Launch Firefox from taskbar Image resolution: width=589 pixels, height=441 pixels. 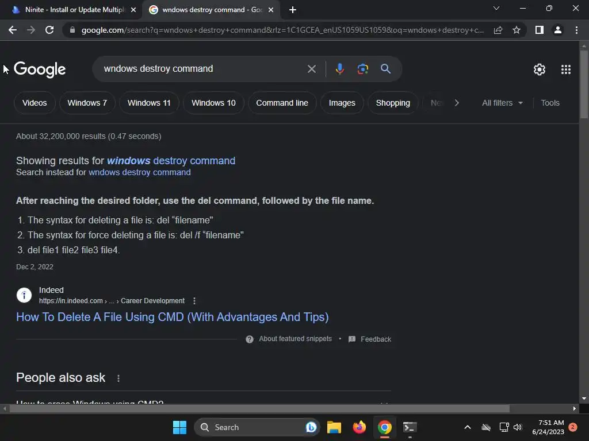point(359,427)
